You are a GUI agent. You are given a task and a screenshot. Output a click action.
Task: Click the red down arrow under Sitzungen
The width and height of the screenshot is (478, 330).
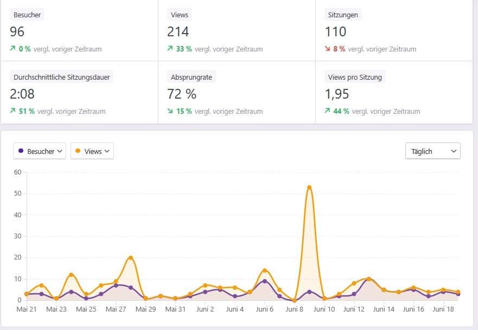(x=327, y=49)
